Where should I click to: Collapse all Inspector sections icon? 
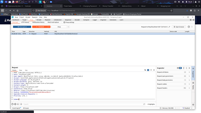(x=186, y=68)
